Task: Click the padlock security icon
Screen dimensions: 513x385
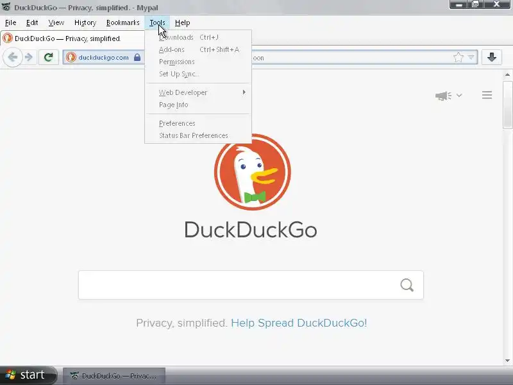Action: 137,57
